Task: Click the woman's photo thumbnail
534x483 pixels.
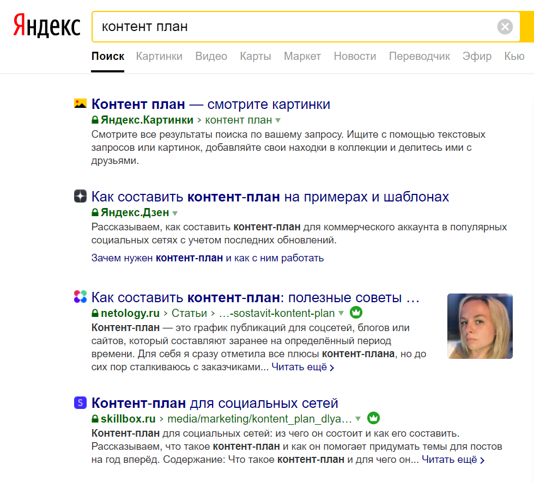Action: pos(480,326)
